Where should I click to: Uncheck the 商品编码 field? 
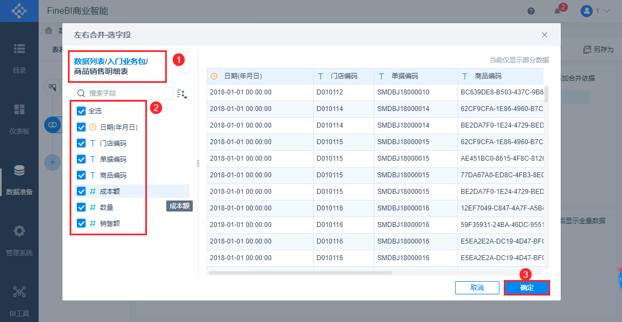coord(81,175)
